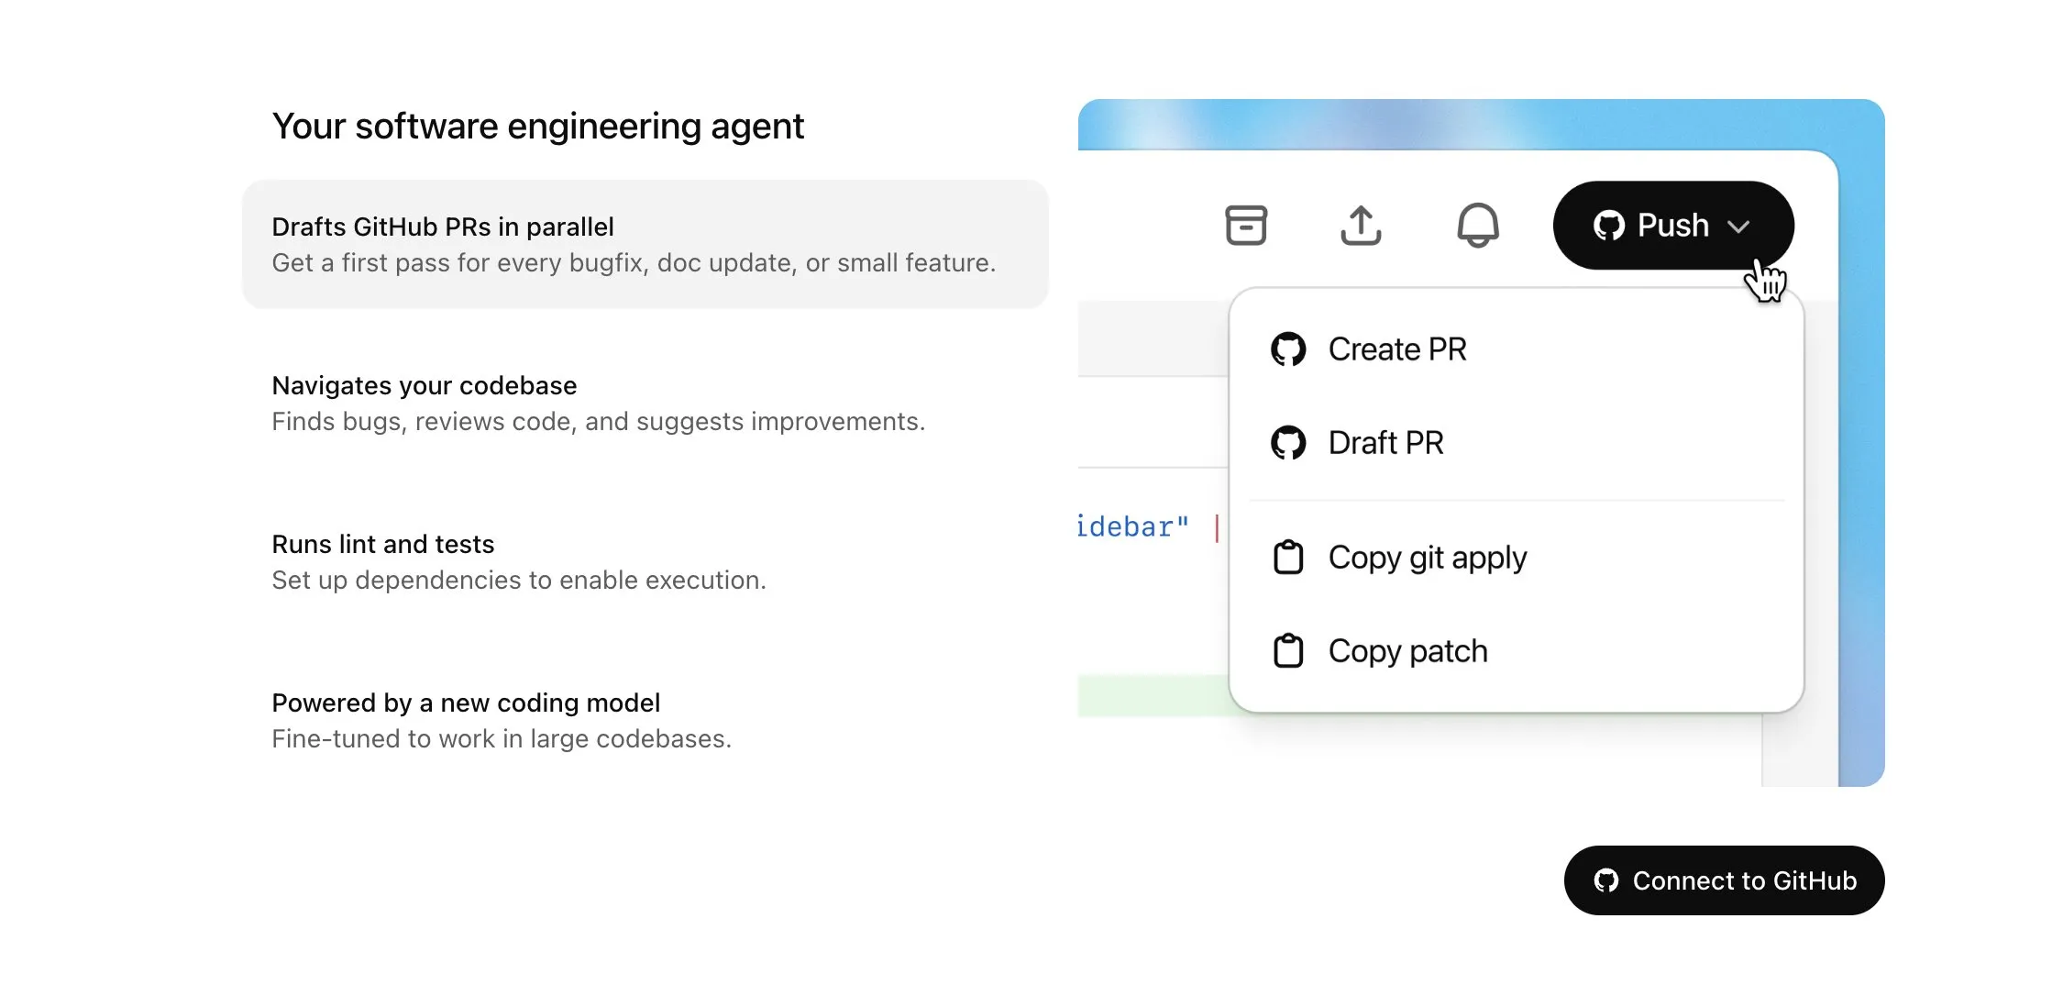Click 'Fine-tuned to work in large codebases' text
2052x1007 pixels.
point(502,739)
